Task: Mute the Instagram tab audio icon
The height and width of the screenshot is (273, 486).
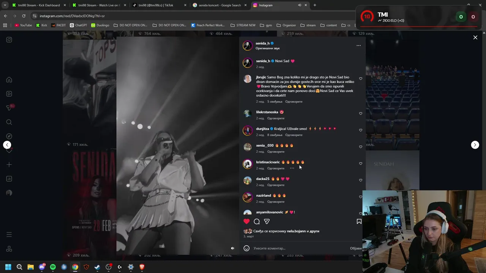Action: [300, 5]
